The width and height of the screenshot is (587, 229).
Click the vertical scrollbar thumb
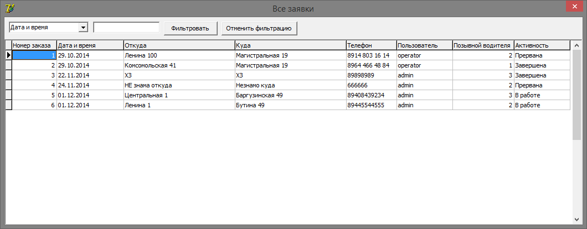pyautogui.click(x=576, y=95)
